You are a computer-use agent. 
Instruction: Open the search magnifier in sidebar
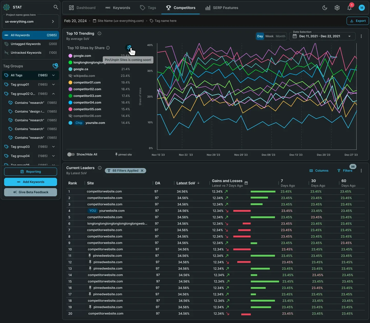pyautogui.click(x=56, y=7)
